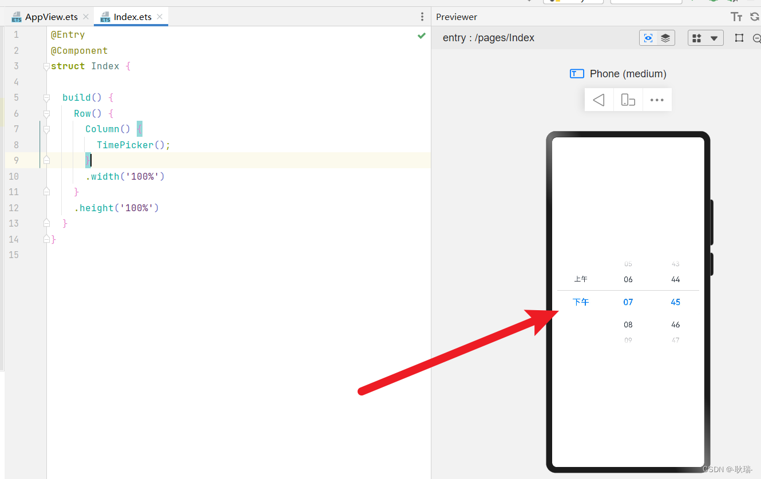Click the back triangle button above phone
This screenshot has width=761, height=479.
[x=599, y=100]
